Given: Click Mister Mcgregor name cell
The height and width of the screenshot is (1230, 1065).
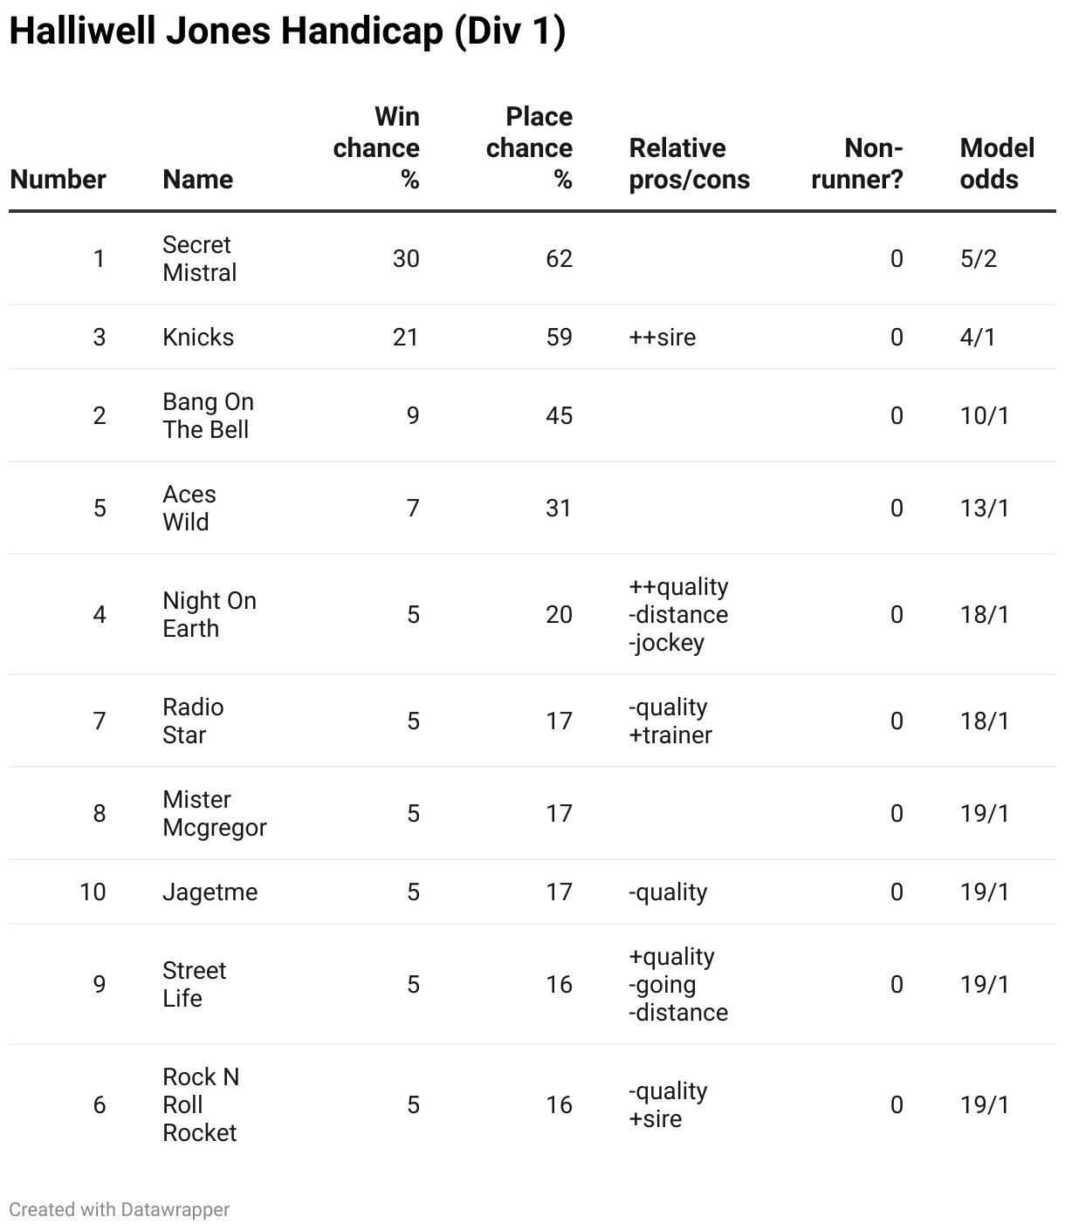Looking at the screenshot, I should 215,813.
